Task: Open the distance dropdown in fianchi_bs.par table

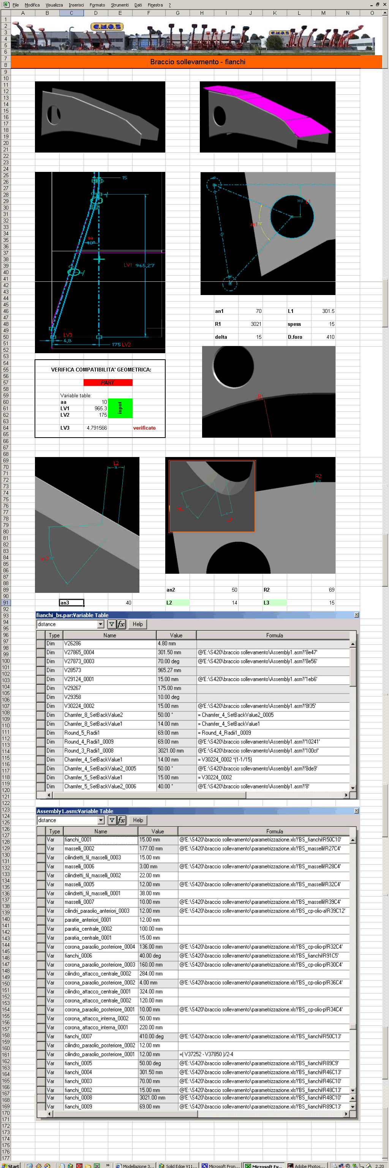Action: pyautogui.click(x=101, y=624)
